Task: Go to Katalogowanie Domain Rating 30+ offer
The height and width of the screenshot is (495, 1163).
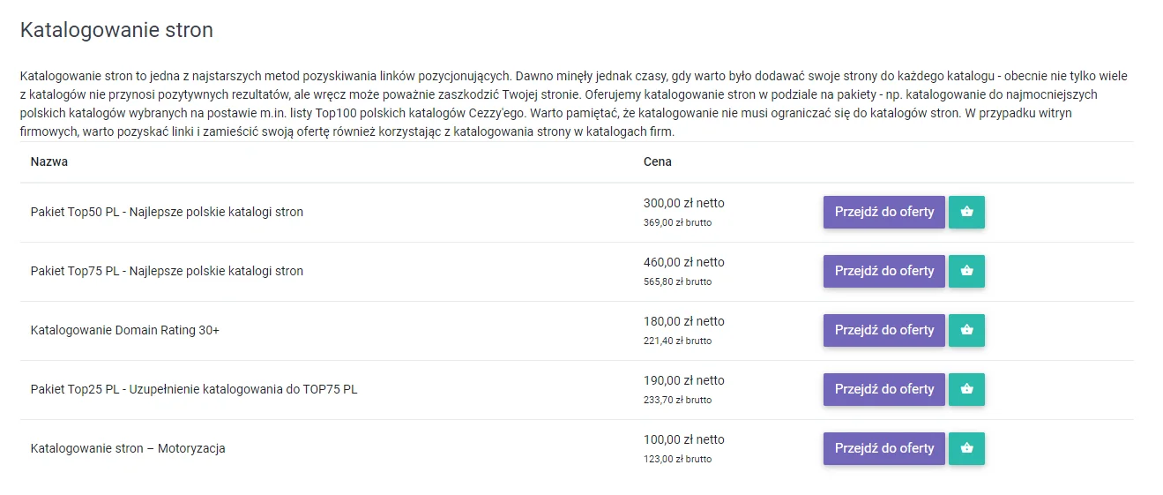Action: 883,330
